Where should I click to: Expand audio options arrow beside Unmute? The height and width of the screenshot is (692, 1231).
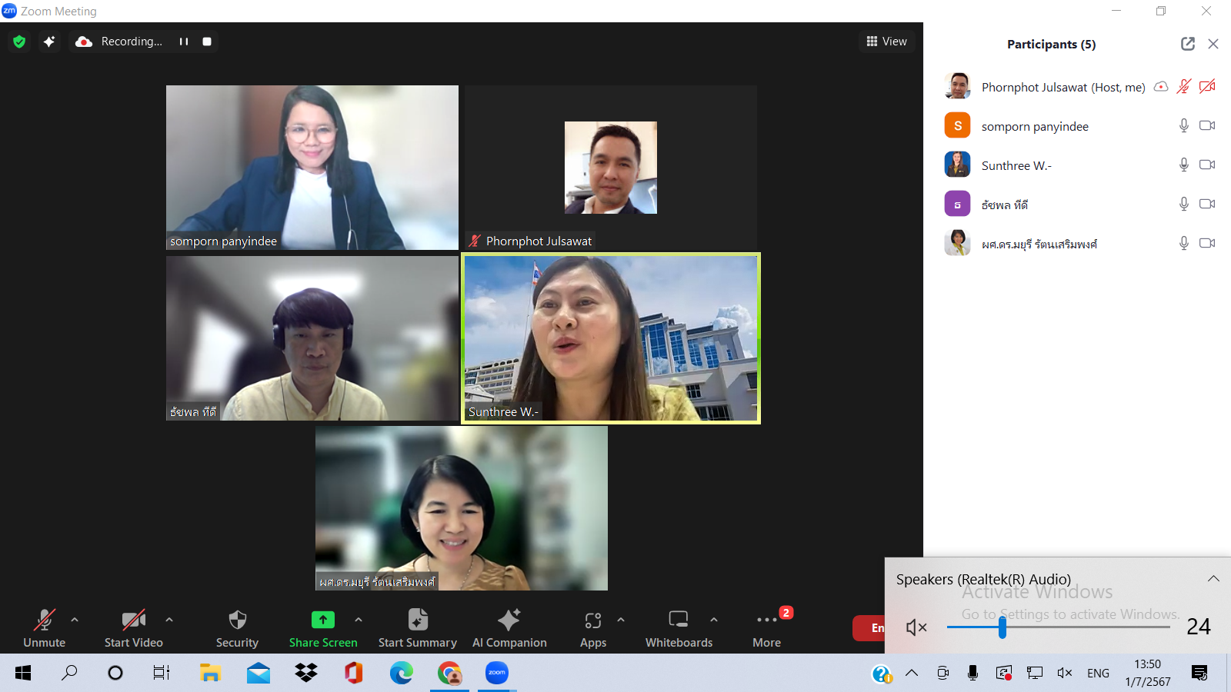[75, 619]
